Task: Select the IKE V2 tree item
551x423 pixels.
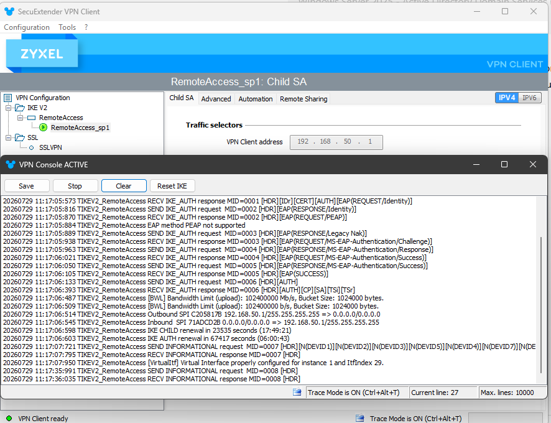Action: click(x=37, y=108)
